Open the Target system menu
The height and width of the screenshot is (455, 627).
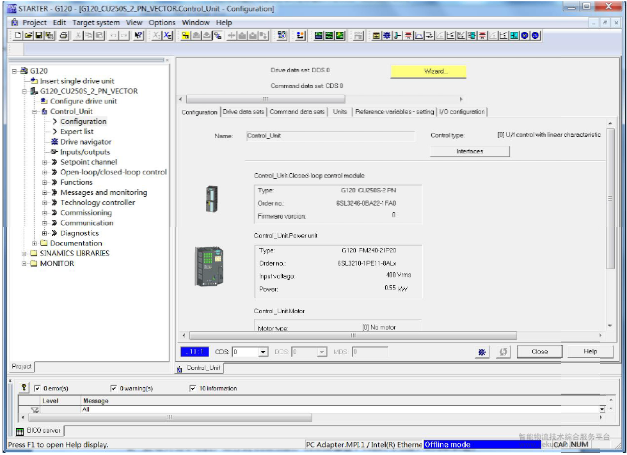[96, 22]
